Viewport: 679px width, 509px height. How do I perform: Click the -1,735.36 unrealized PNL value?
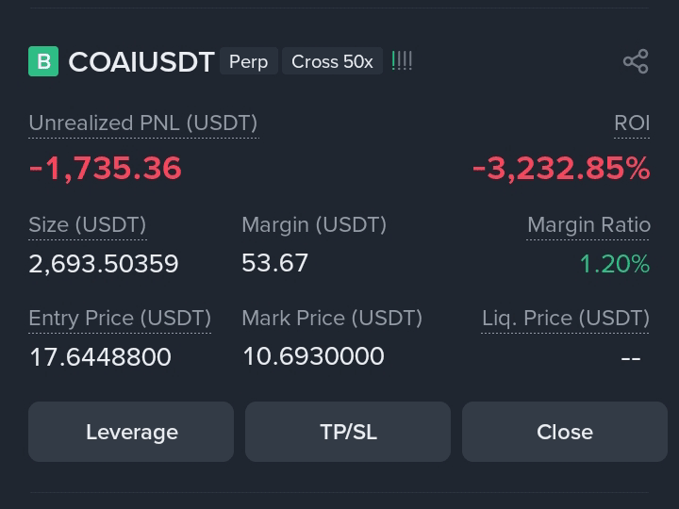(106, 168)
